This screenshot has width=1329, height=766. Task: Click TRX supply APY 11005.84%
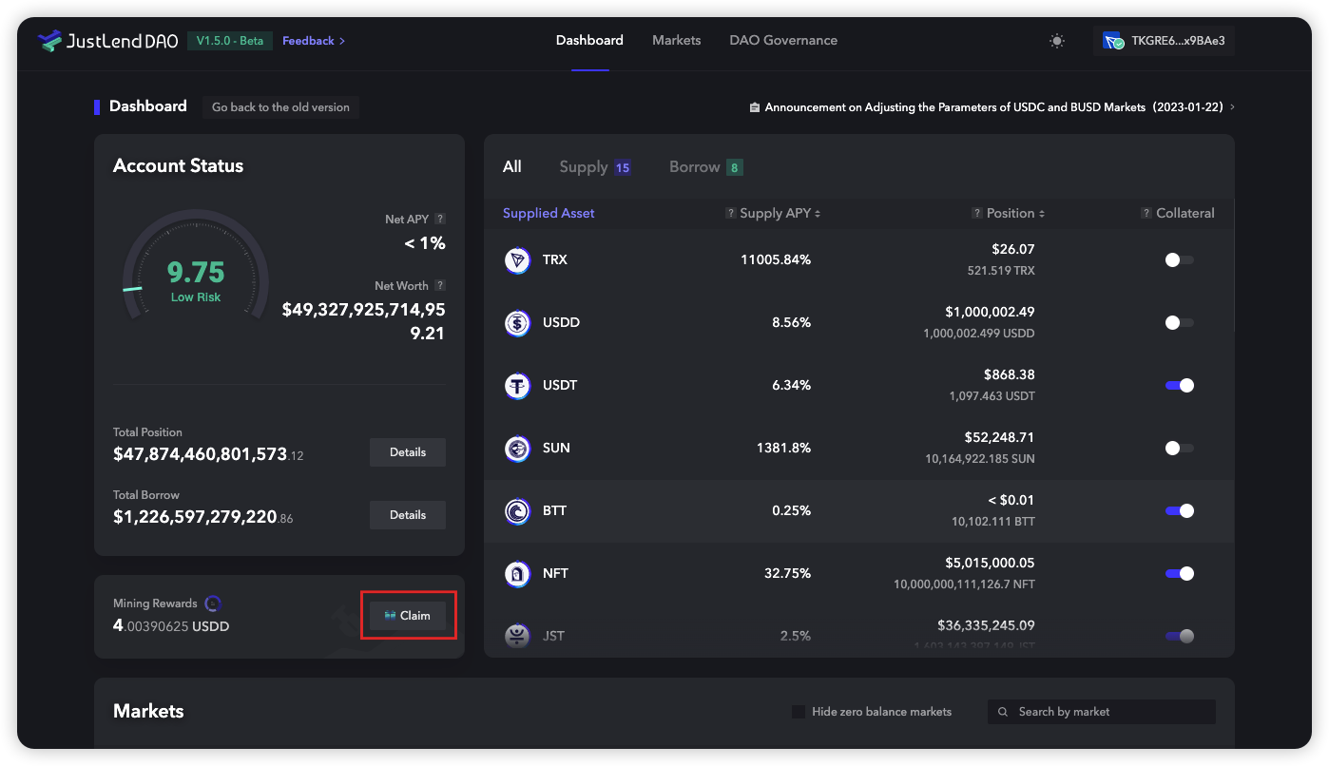point(776,259)
